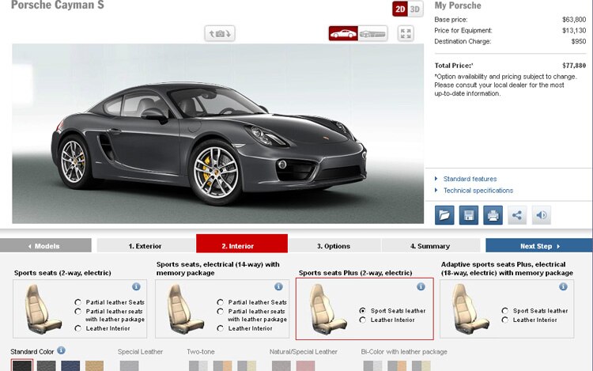Viewport: 593px width, 371px height.
Task: Click the Next Step button
Action: coord(539,246)
